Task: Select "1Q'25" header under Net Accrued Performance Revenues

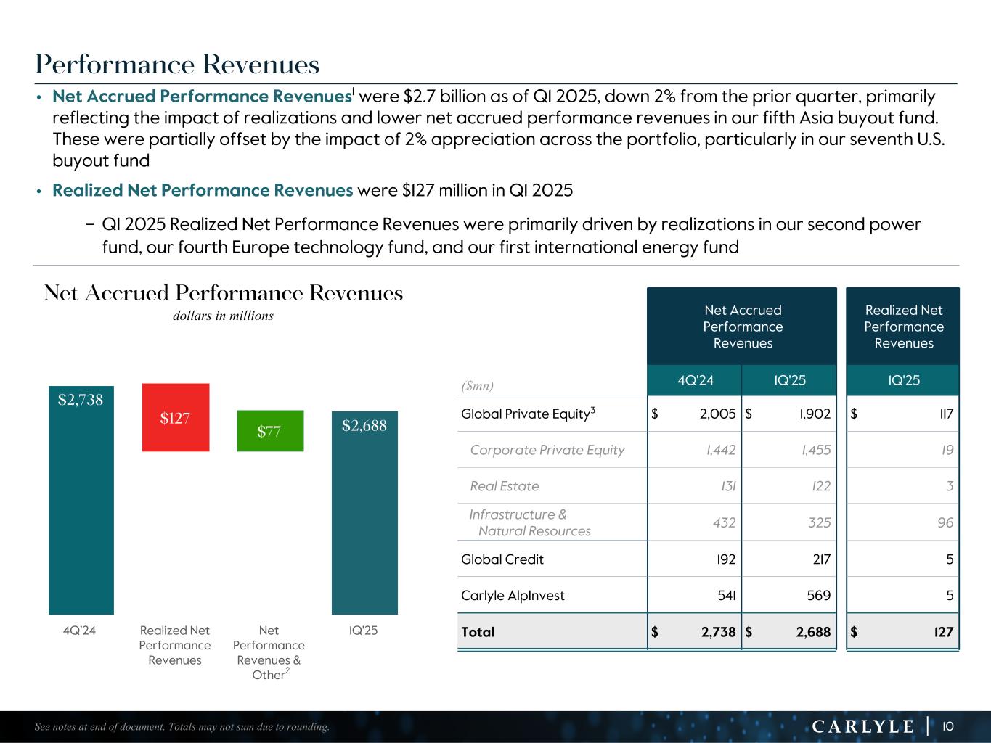Action: click(x=790, y=380)
